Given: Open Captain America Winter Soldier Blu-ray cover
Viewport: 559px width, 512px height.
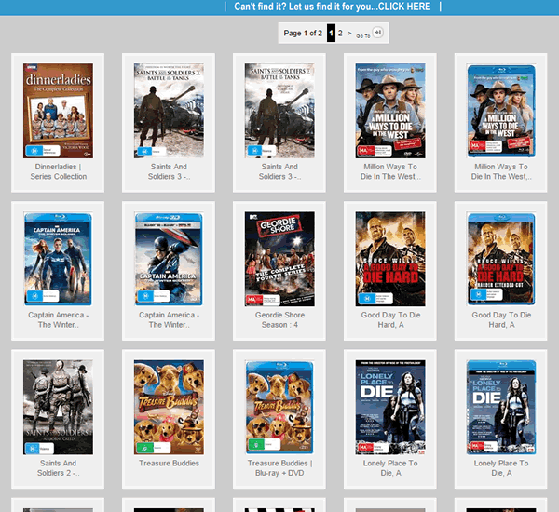Looking at the screenshot, I should point(58,259).
